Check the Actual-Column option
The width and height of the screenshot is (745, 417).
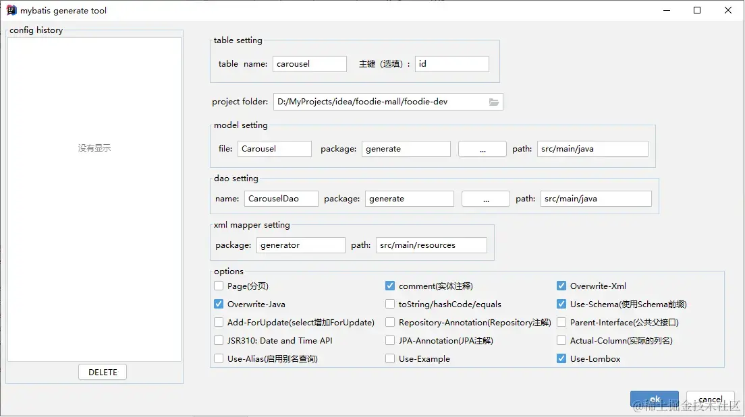(x=561, y=341)
